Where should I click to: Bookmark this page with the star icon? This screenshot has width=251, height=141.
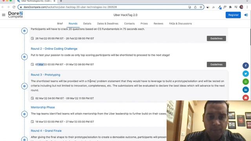[201, 7]
